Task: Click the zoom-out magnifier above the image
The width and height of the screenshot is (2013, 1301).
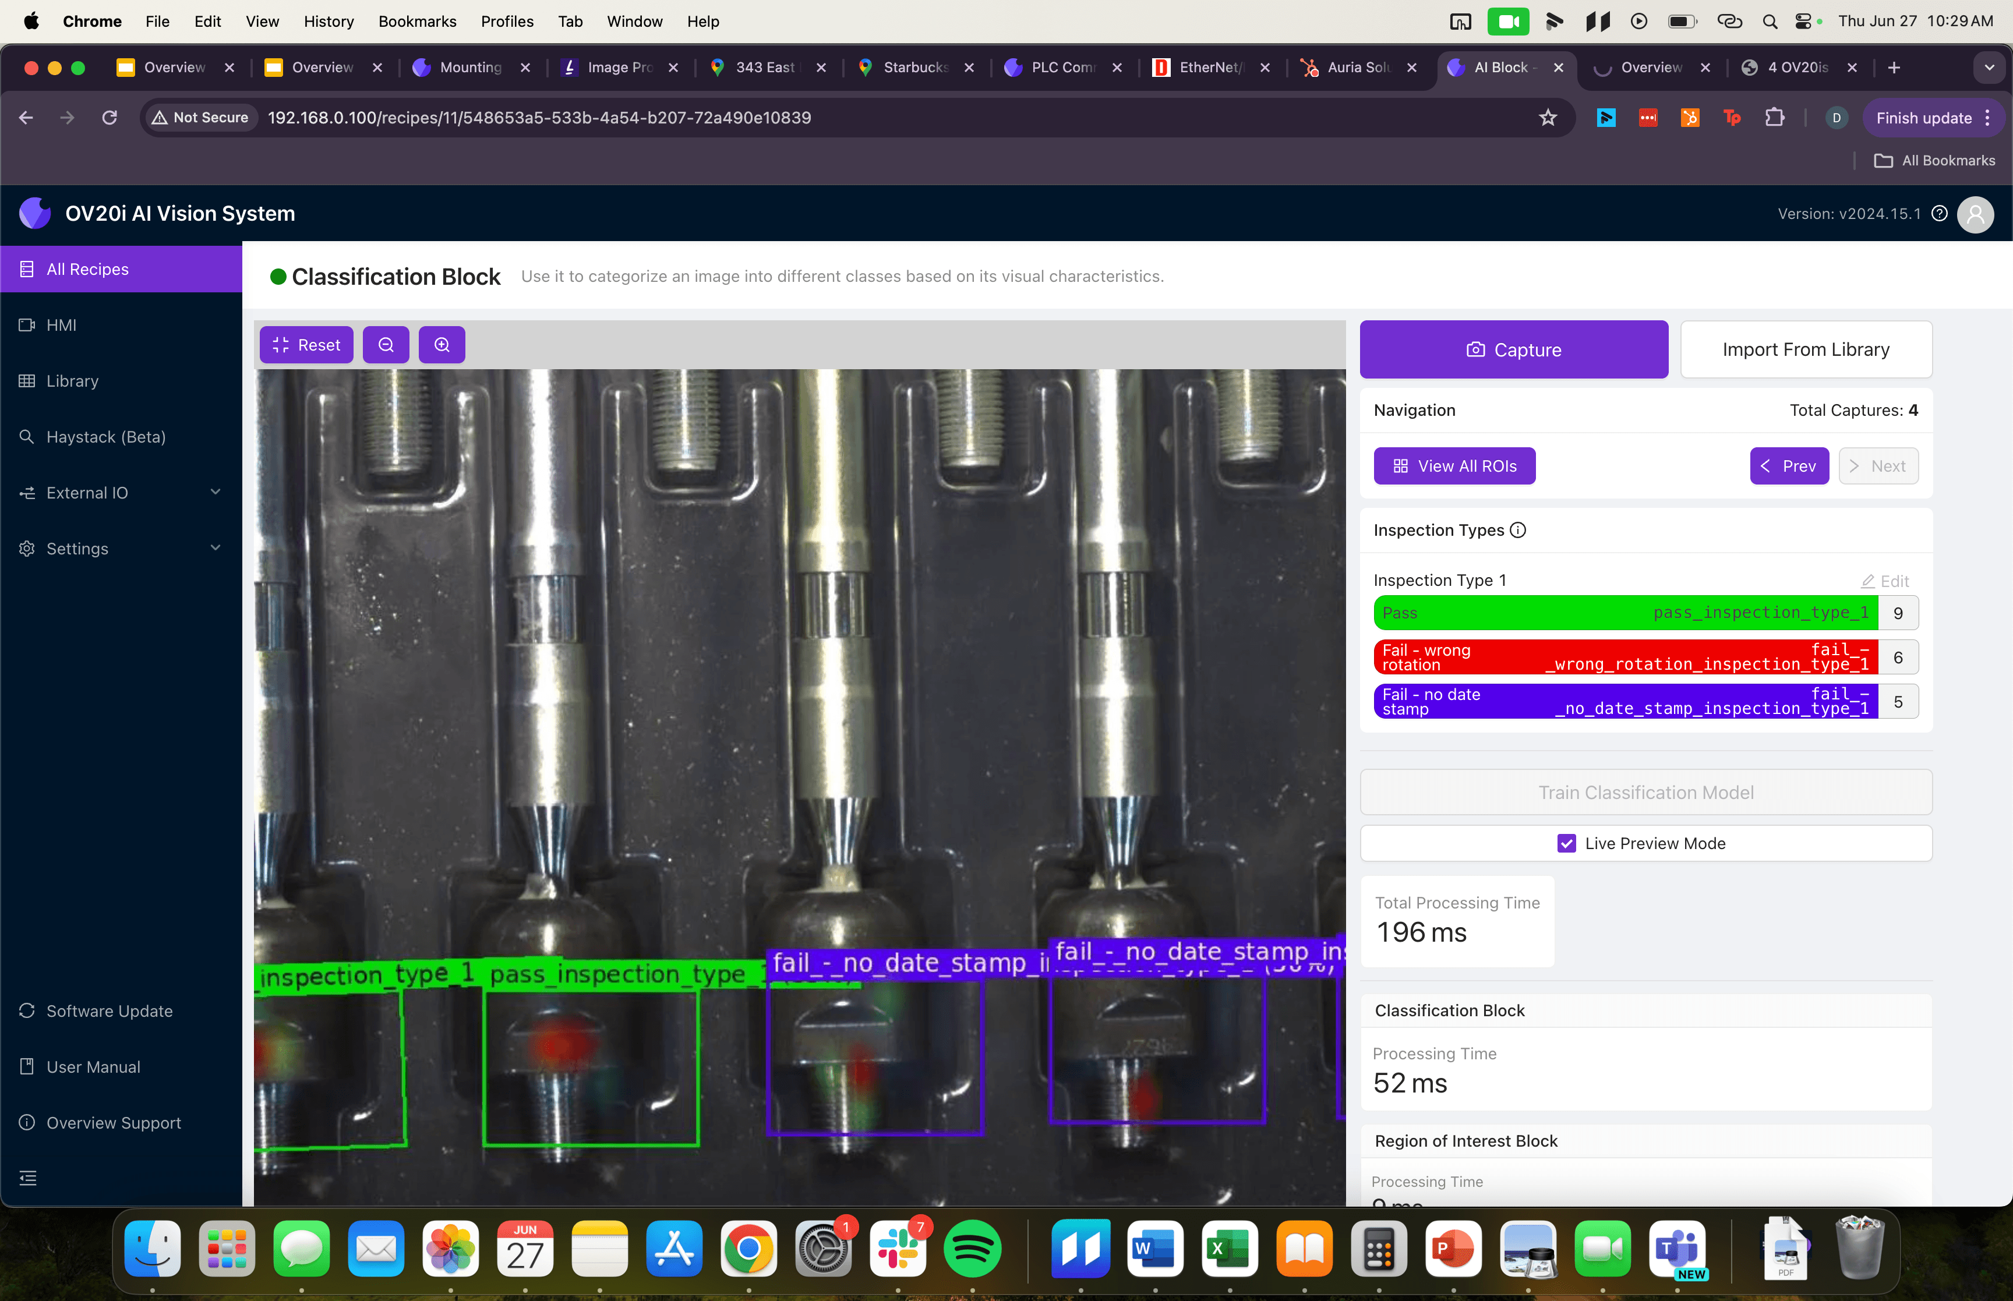Action: click(x=386, y=344)
